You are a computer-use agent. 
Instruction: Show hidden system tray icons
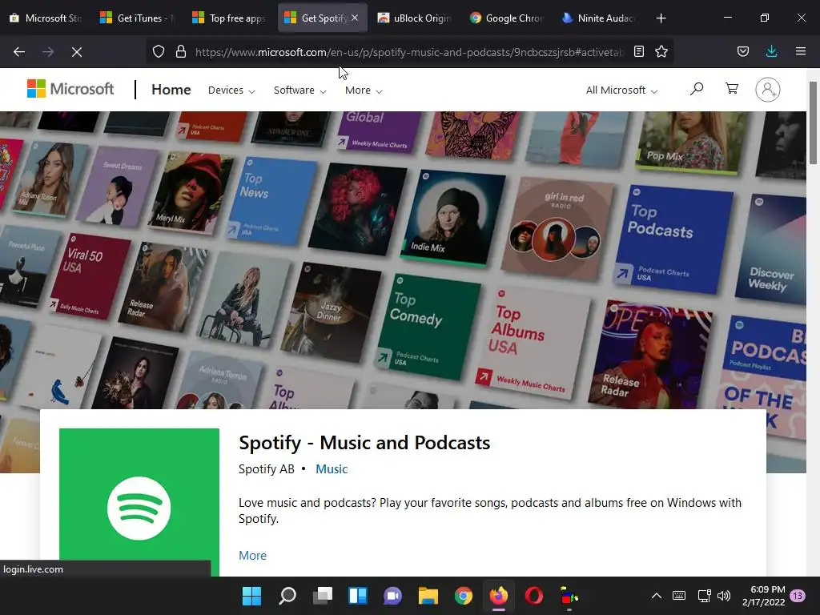pyautogui.click(x=657, y=596)
